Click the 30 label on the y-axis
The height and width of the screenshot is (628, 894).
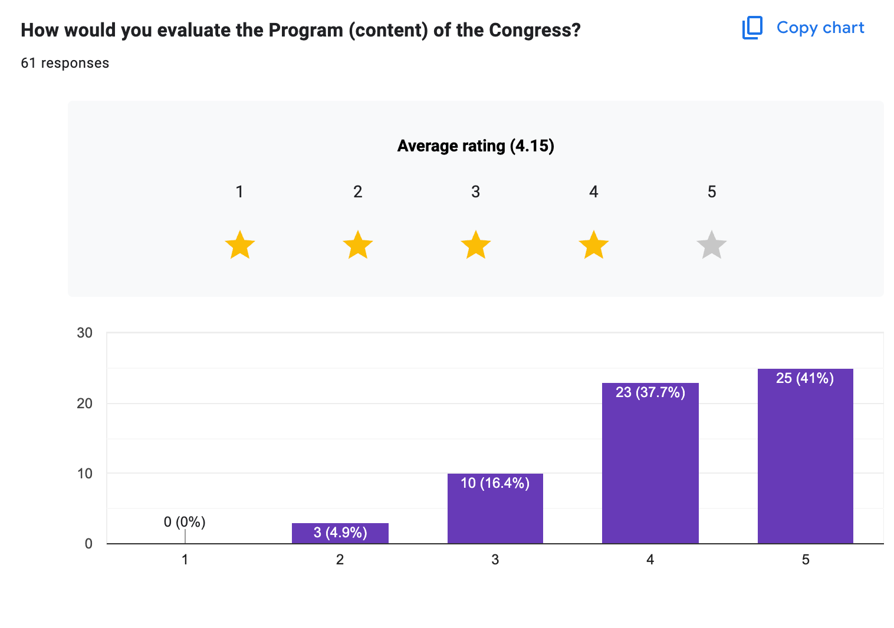click(x=85, y=333)
